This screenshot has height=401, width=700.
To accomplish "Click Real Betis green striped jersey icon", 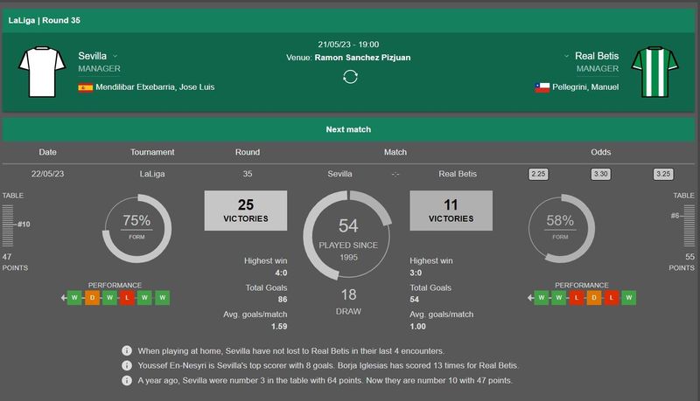I will (x=654, y=72).
